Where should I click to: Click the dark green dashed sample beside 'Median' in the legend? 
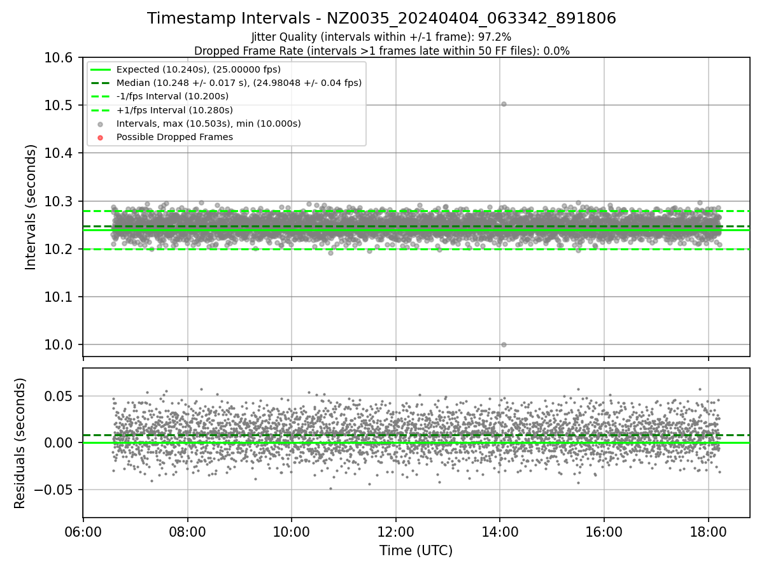tap(100, 83)
